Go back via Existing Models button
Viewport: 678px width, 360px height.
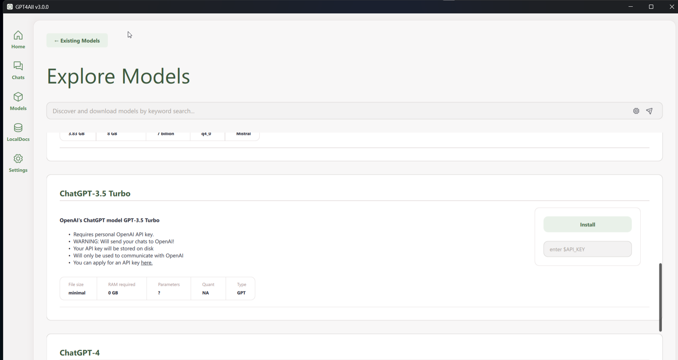[77, 41]
